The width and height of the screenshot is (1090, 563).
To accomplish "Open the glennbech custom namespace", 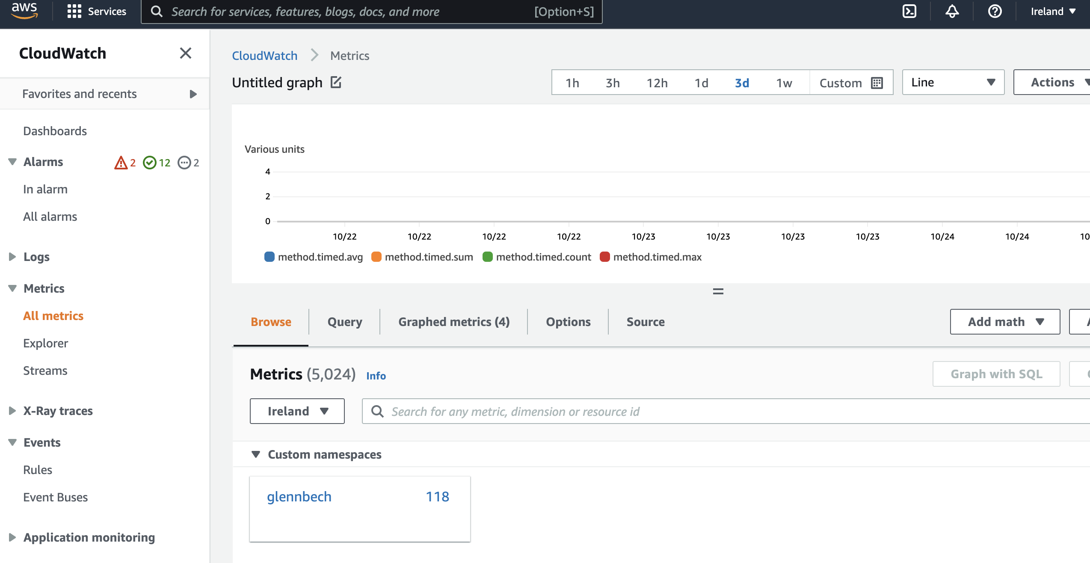I will (299, 496).
